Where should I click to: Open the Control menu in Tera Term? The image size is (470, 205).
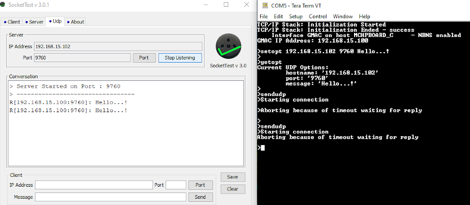coord(318,17)
